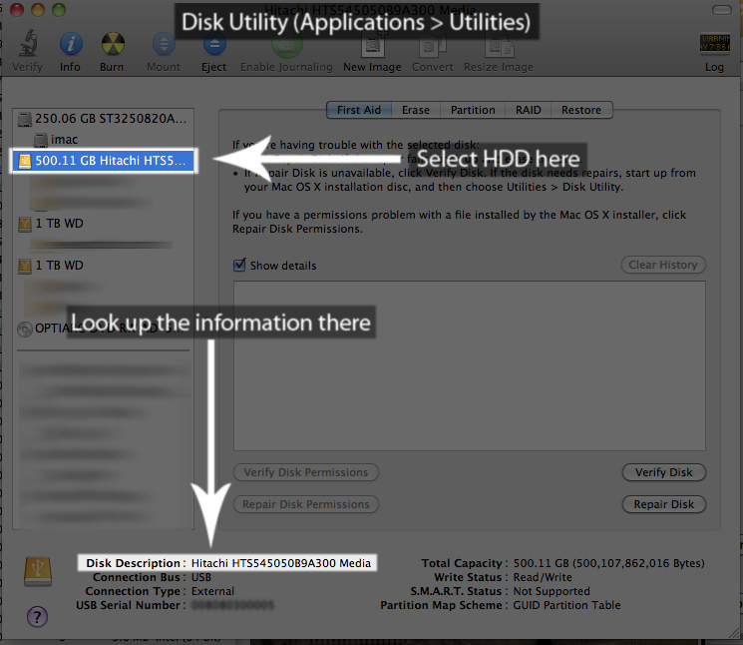Select the OPTIARC DVD drive entry

102,328
